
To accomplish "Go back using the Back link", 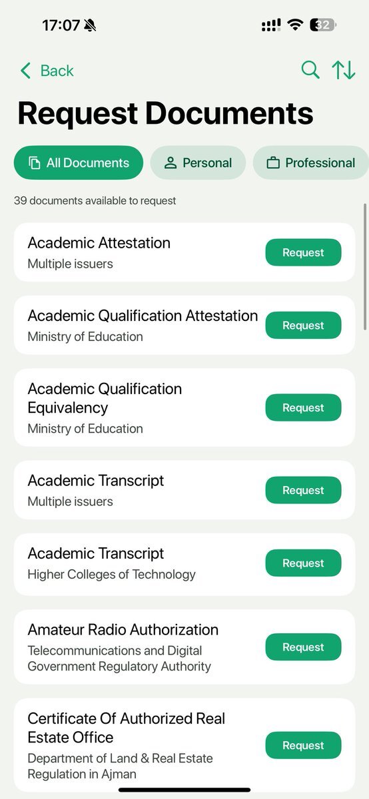I will [47, 71].
